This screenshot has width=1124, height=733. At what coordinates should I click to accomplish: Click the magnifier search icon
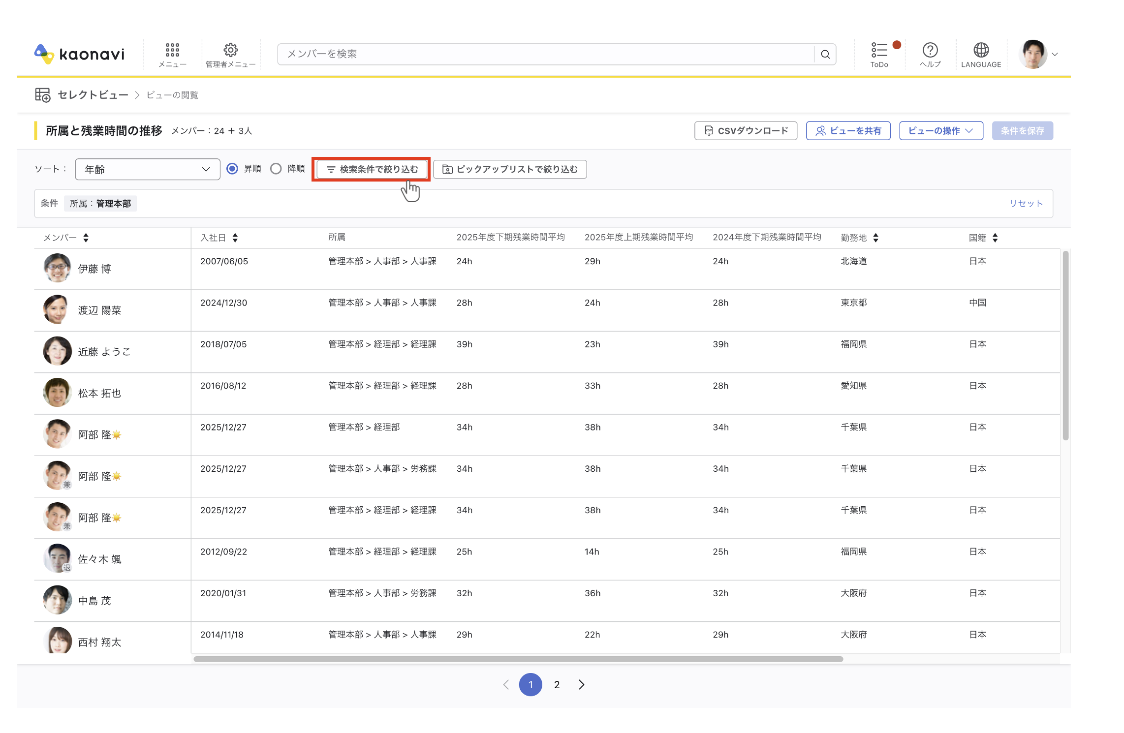825,54
